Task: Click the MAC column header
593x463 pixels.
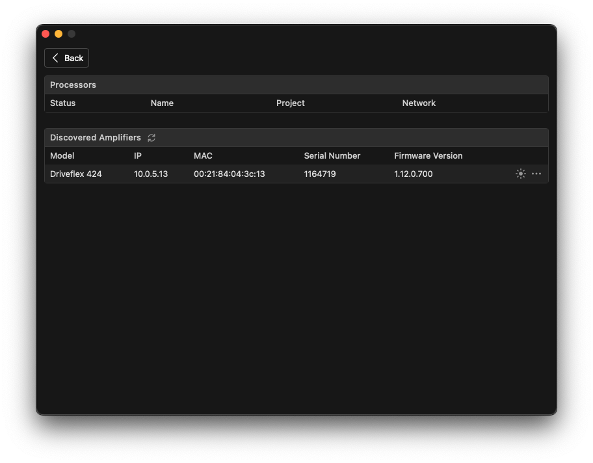Action: 202,155
